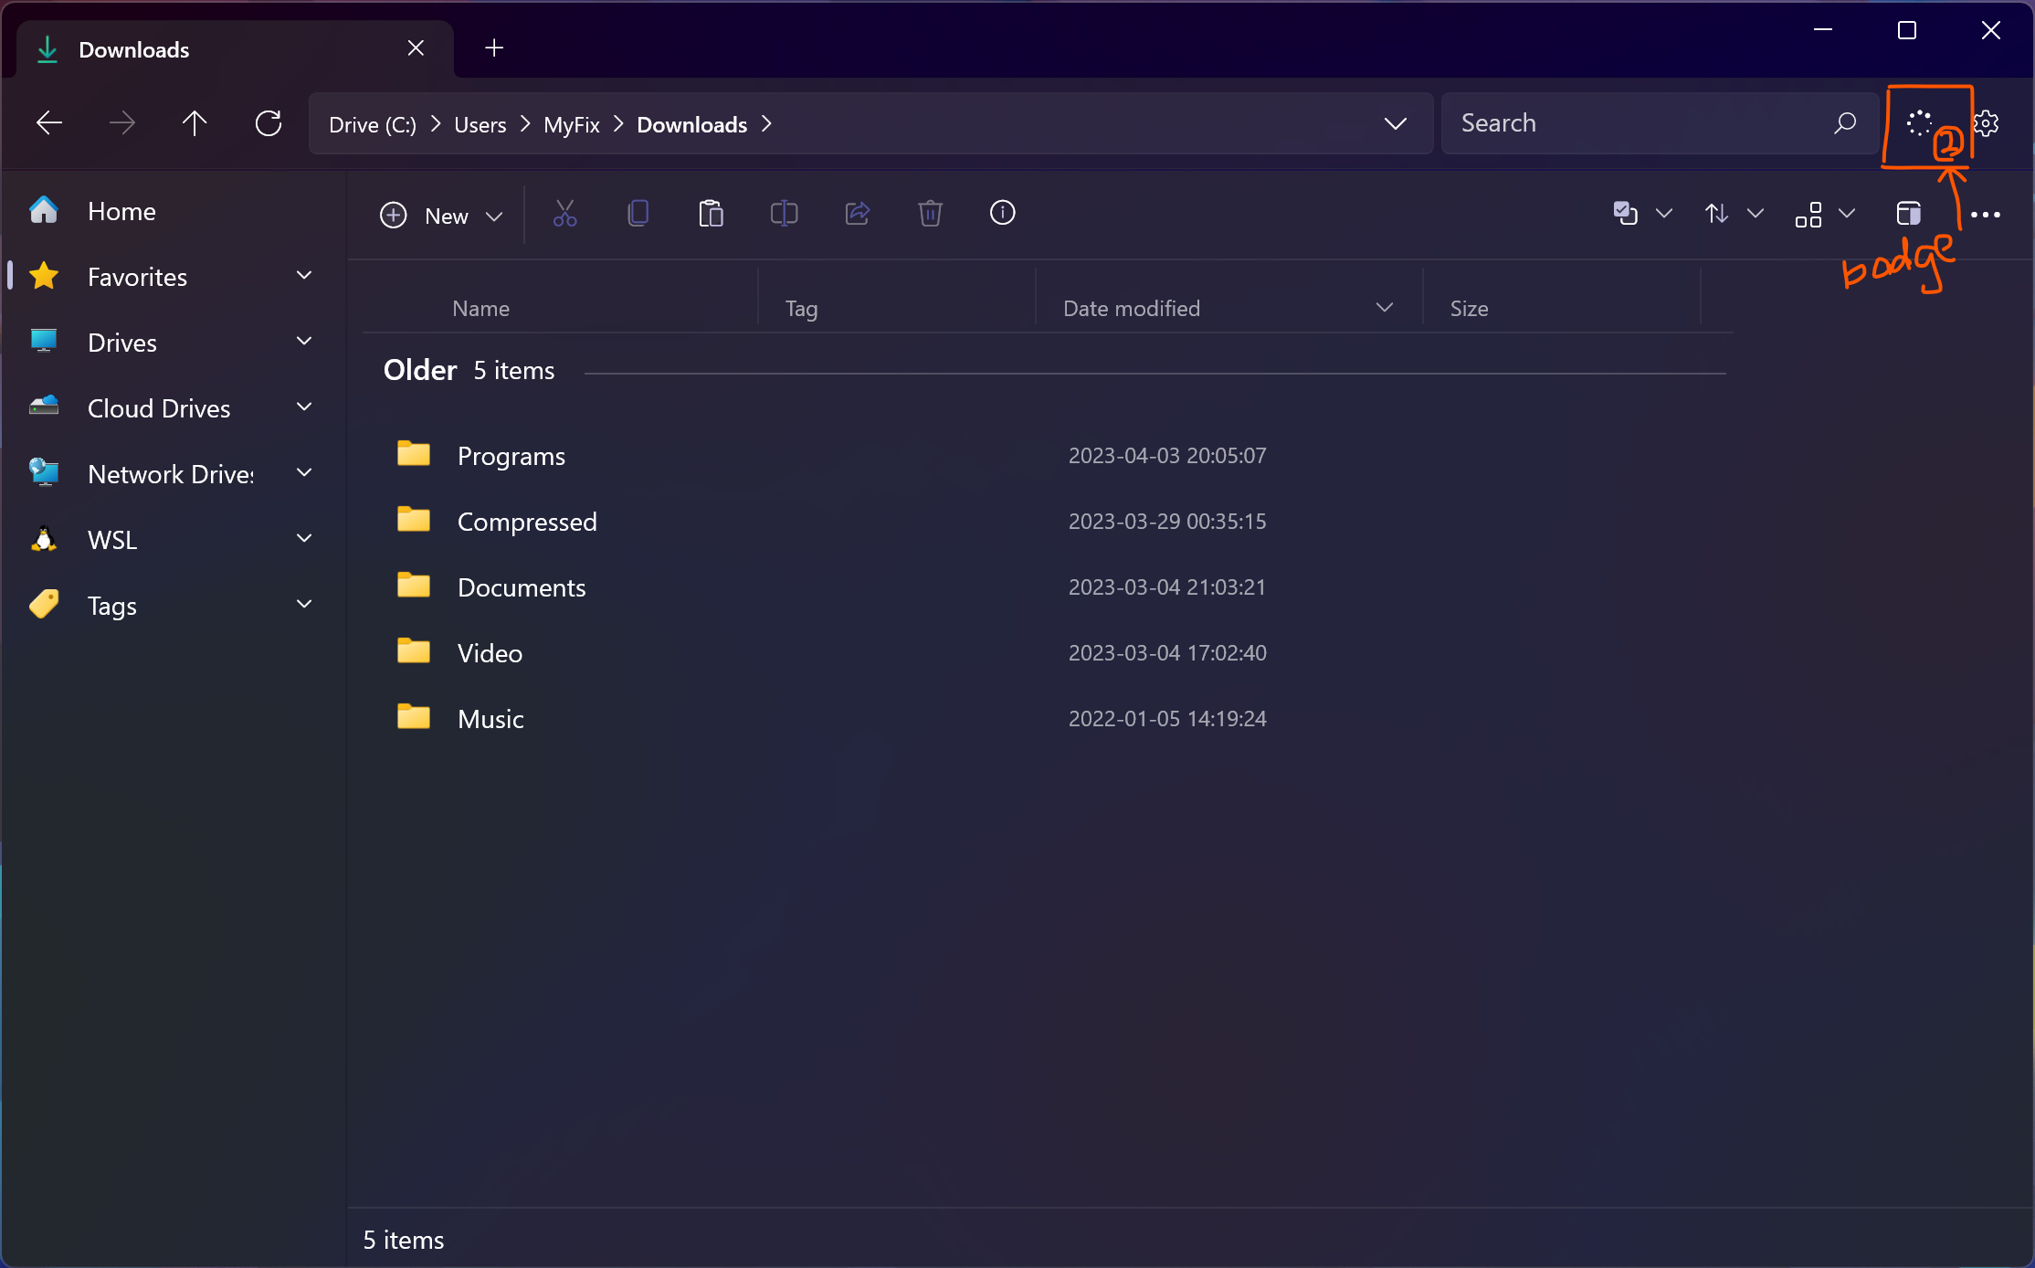This screenshot has height=1268, width=2035.
Task: Select the Rename icon in the toolbar
Action: coord(784,213)
